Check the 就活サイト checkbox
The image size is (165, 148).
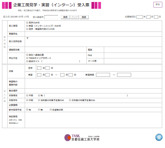pos(27,61)
